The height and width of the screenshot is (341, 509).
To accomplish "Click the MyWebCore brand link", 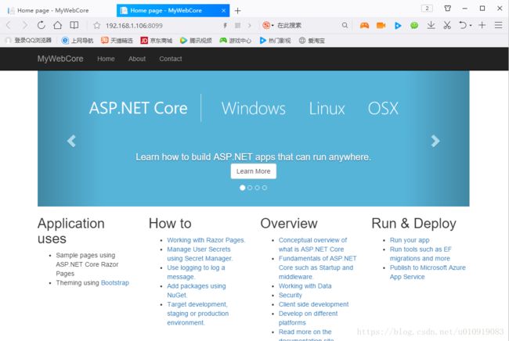I will [x=60, y=59].
